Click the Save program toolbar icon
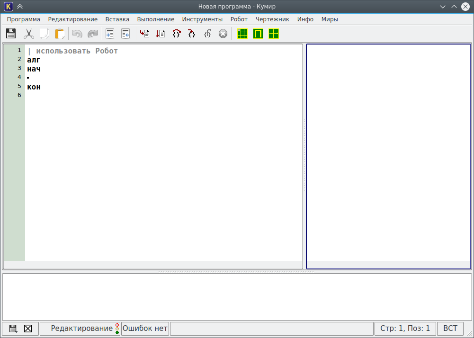The image size is (474, 338). (x=11, y=34)
